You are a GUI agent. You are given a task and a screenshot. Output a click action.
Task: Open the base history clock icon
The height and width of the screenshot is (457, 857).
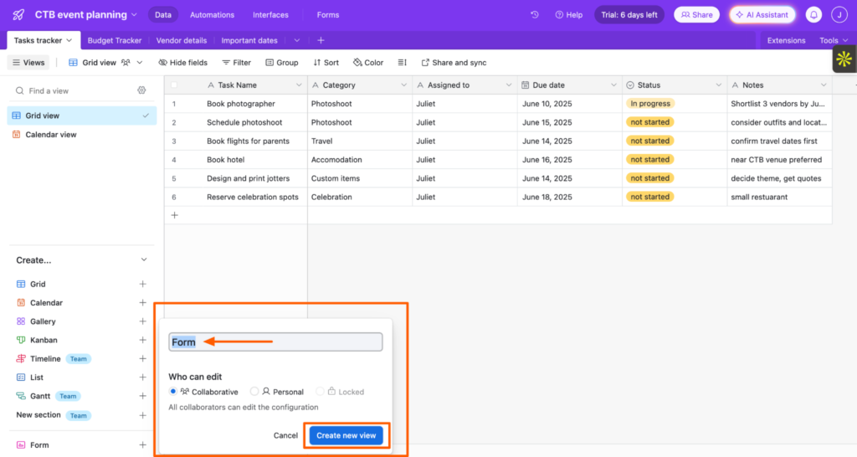[535, 15]
